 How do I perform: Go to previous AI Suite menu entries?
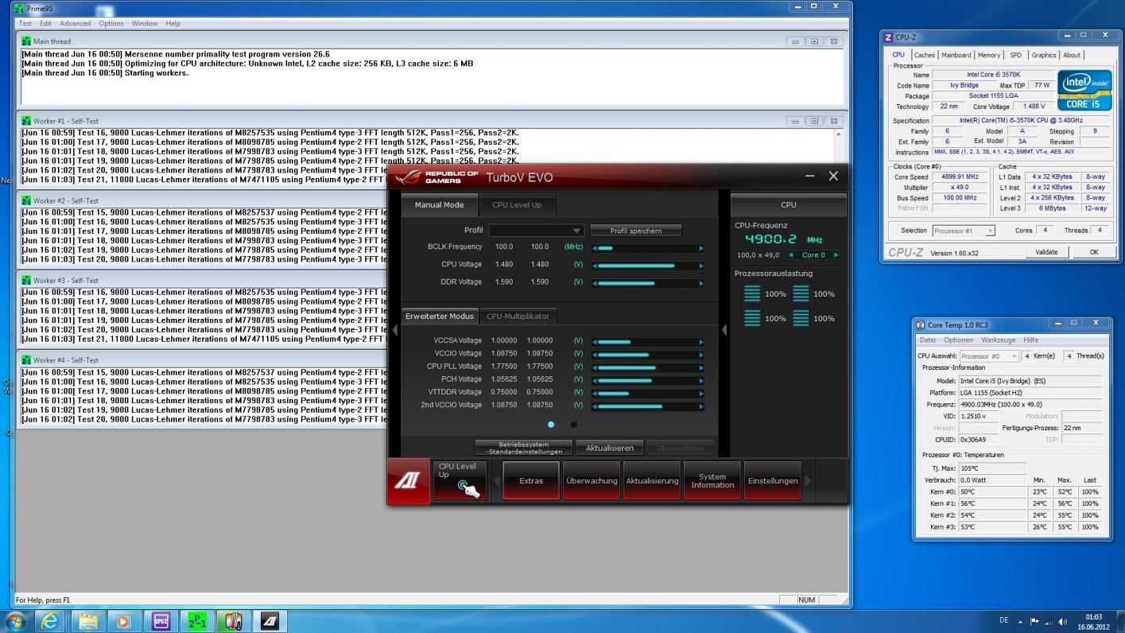click(x=495, y=480)
